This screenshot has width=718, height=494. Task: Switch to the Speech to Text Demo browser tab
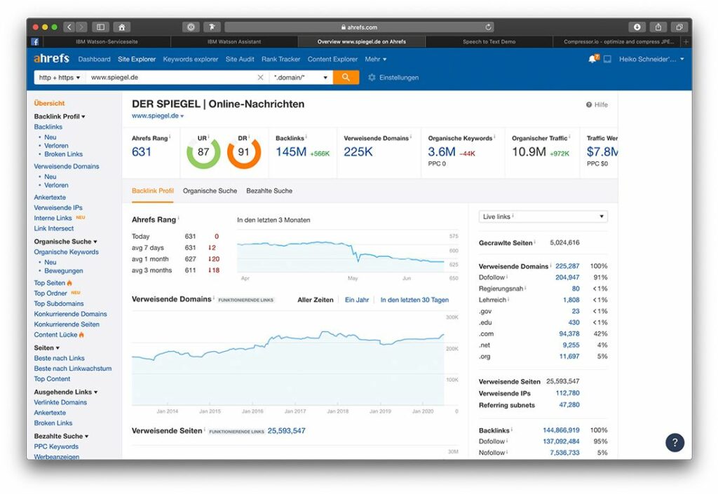(489, 41)
